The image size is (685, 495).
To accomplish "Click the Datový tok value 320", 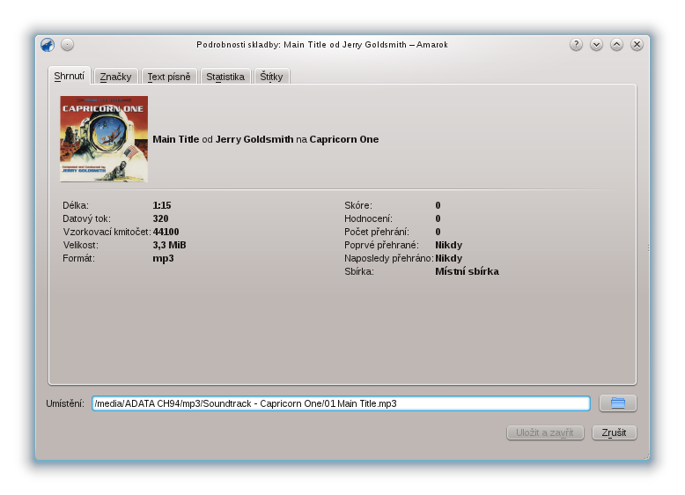I will point(160,218).
